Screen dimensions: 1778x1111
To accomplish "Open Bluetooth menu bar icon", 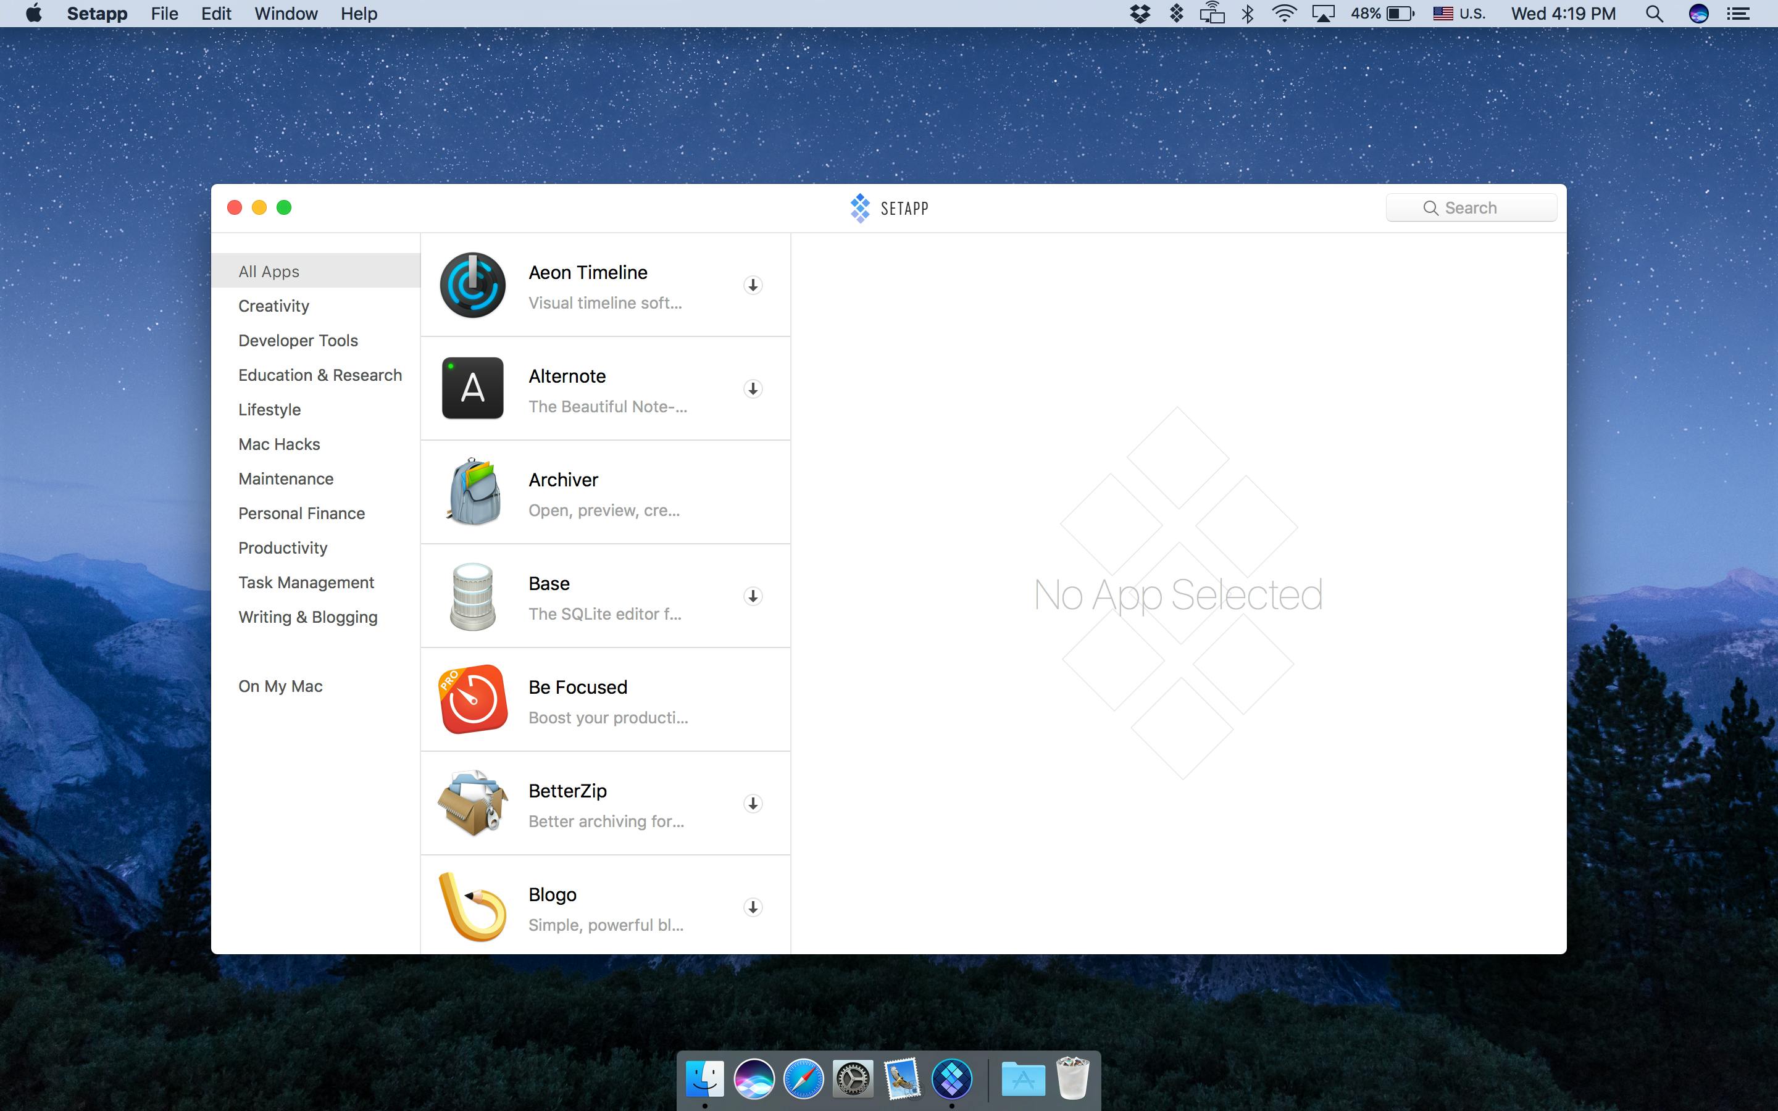I will coord(1248,13).
